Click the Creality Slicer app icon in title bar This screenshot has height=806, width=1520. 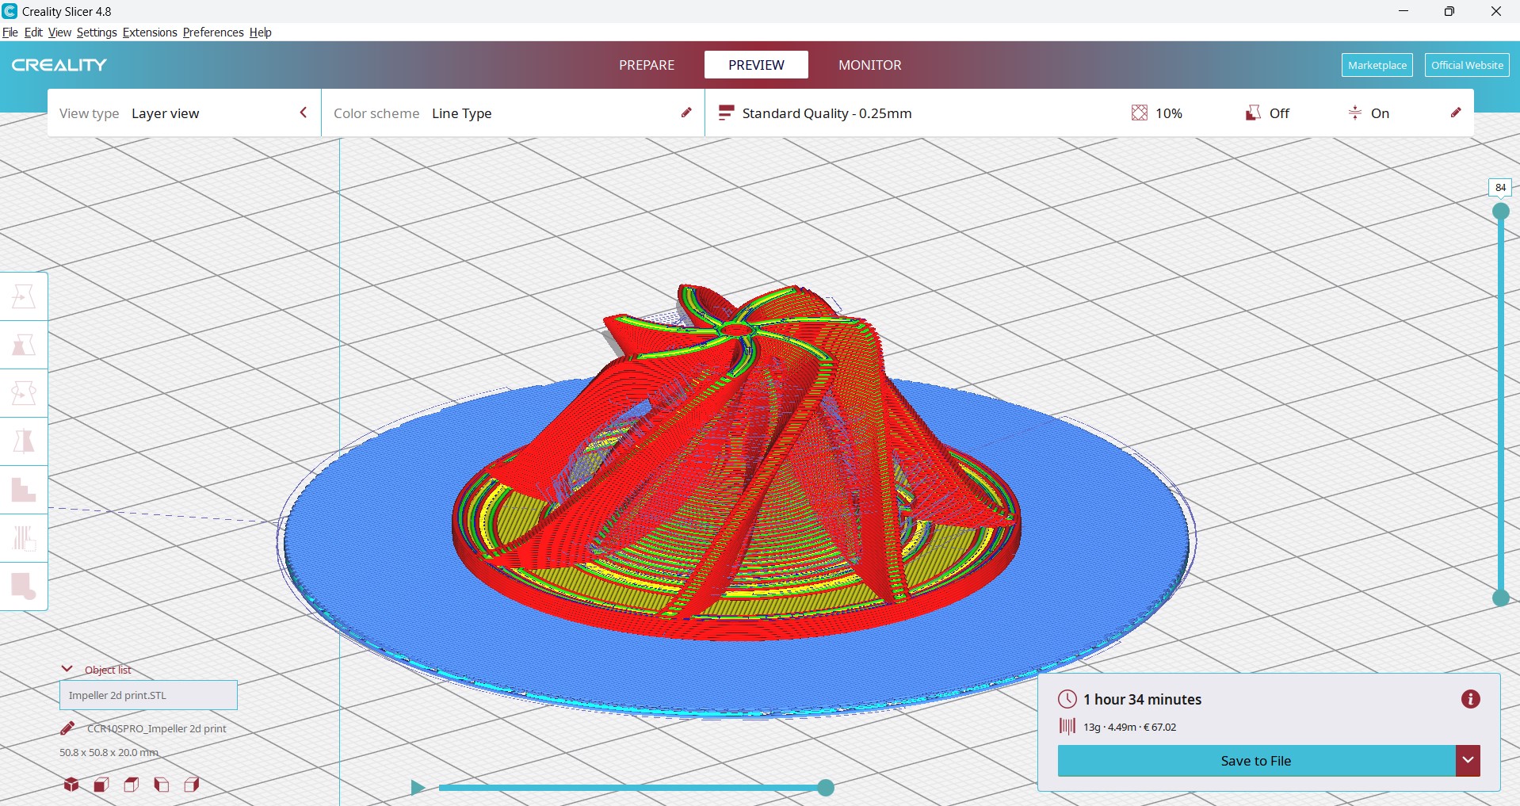point(10,11)
